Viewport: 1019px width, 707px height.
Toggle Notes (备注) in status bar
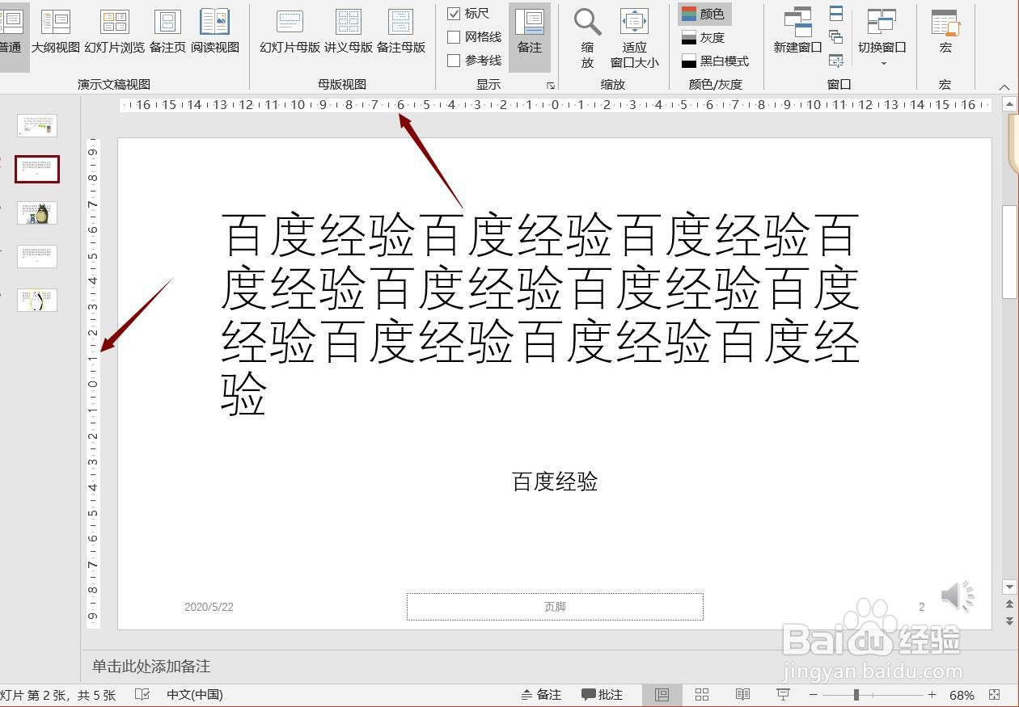tap(541, 695)
